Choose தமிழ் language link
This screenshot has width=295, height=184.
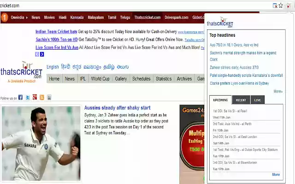(x=109, y=67)
